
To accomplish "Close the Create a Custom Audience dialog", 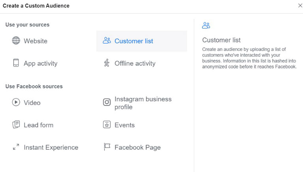I will pyautogui.click(x=300, y=6).
